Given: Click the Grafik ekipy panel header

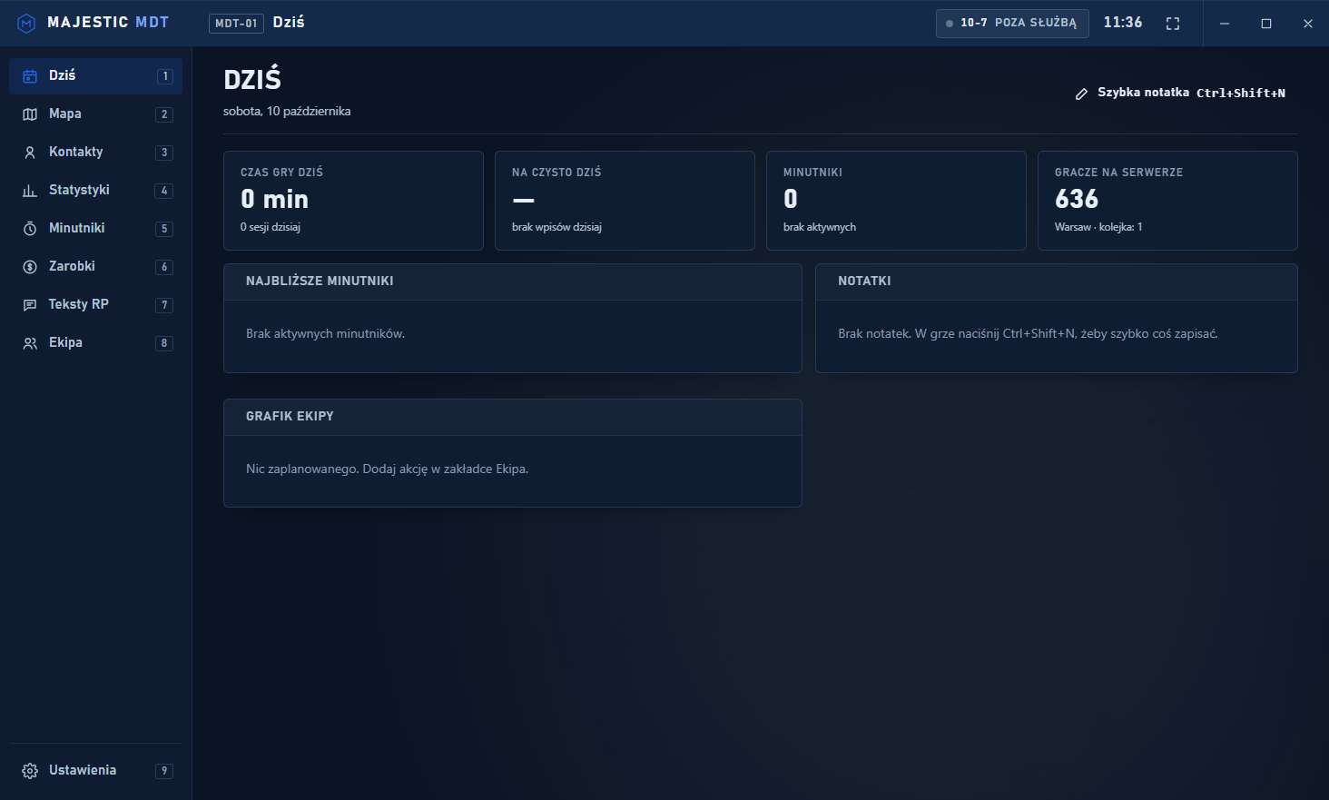Looking at the screenshot, I should click(x=513, y=418).
